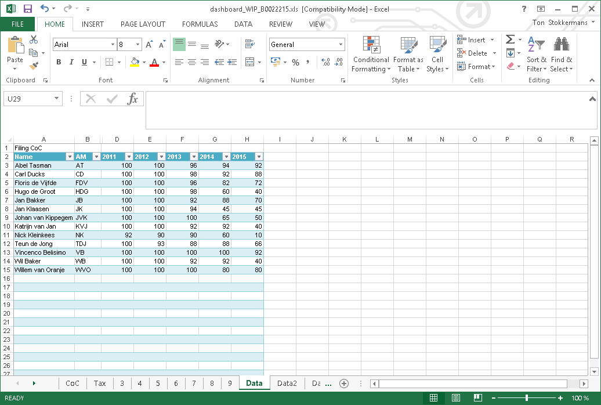Click the formula bar input field
Image resolution: width=601 pixels, height=405 pixels.
click(367, 110)
